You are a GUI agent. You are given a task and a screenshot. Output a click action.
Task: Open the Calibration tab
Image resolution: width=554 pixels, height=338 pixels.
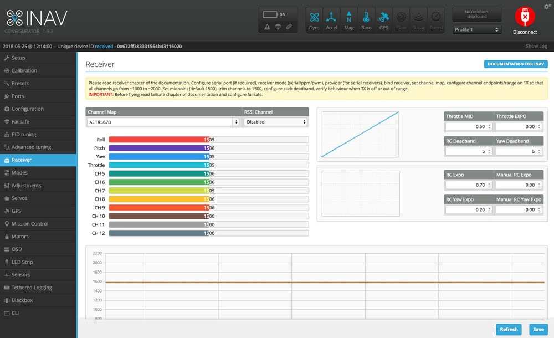[x=38, y=70]
